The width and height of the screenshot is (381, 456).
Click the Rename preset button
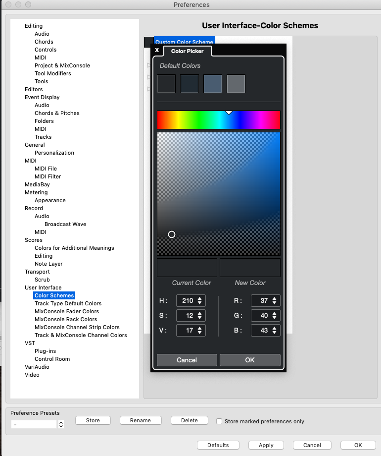coord(141,420)
